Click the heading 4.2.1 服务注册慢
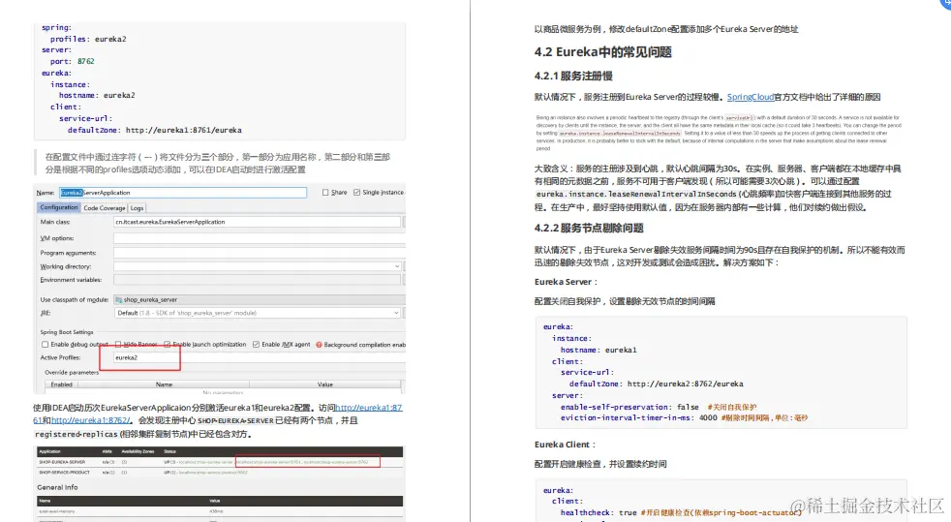Image resolution: width=951 pixels, height=522 pixels. (x=573, y=76)
